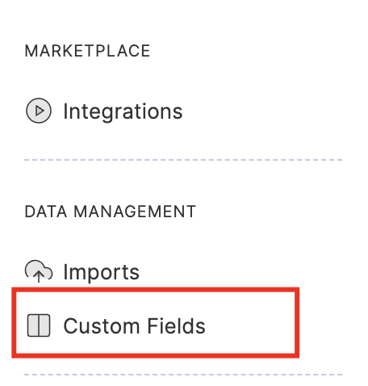The width and height of the screenshot is (368, 386).
Task: Click the Integrations play-circle icon
Action: pyautogui.click(x=39, y=111)
